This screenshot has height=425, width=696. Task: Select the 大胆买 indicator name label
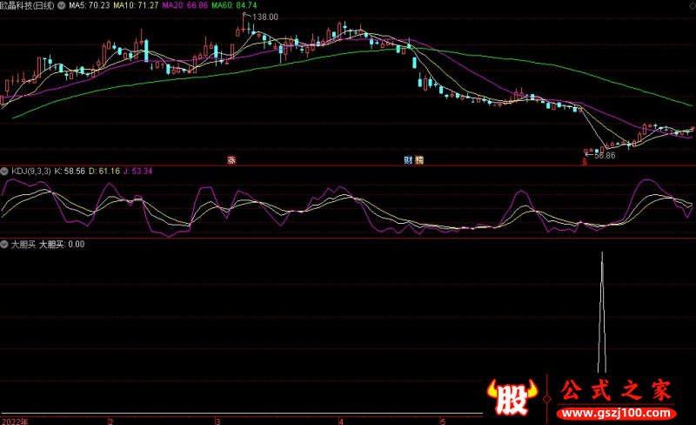coord(21,245)
